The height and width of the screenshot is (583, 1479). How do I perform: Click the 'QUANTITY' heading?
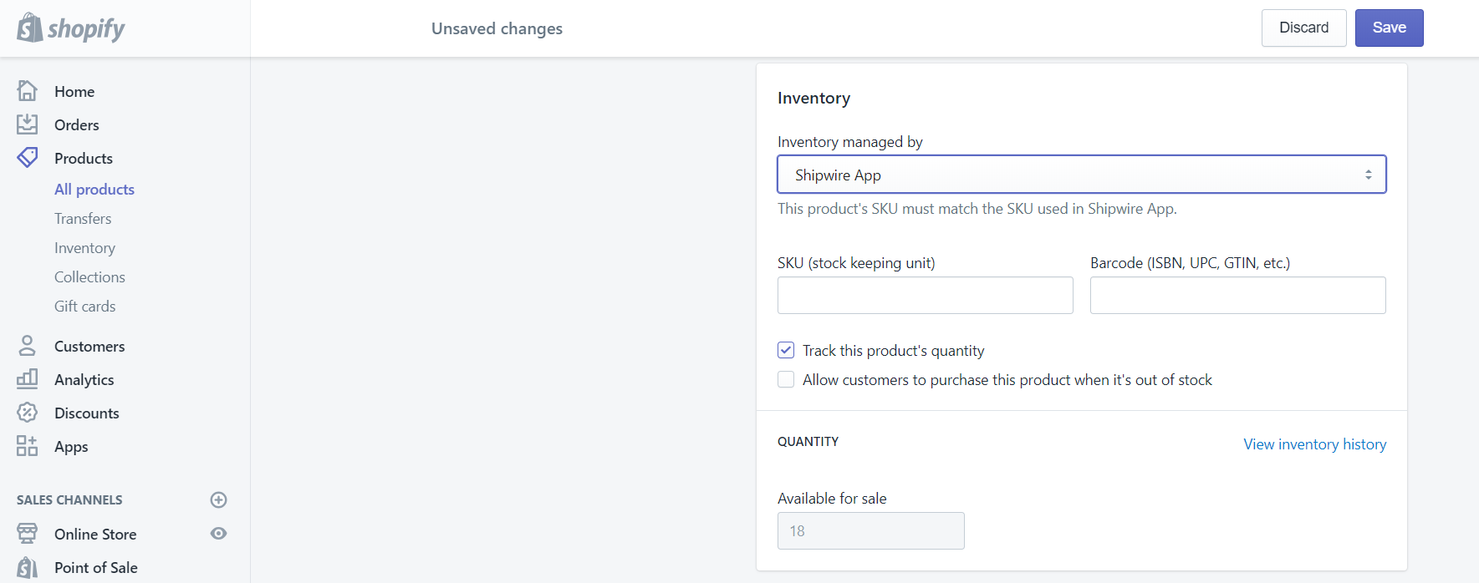(808, 441)
